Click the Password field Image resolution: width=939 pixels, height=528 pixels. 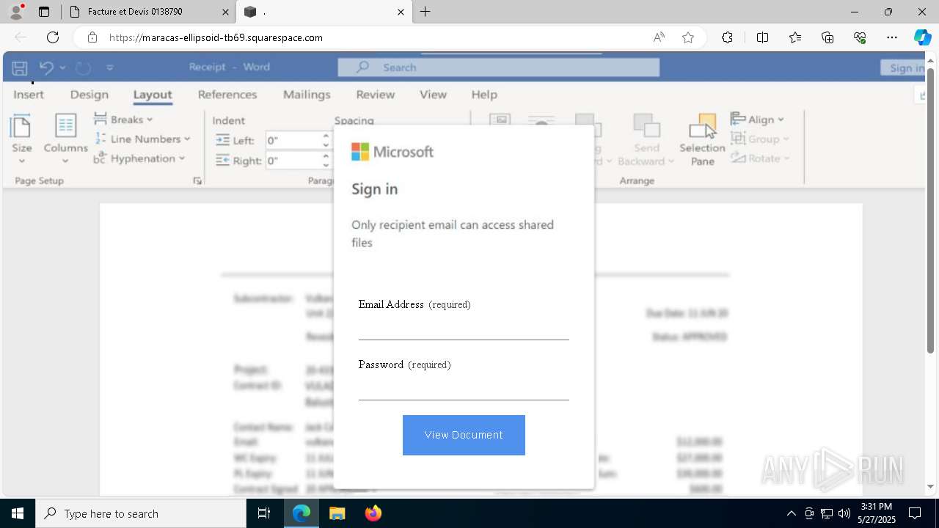point(464,388)
